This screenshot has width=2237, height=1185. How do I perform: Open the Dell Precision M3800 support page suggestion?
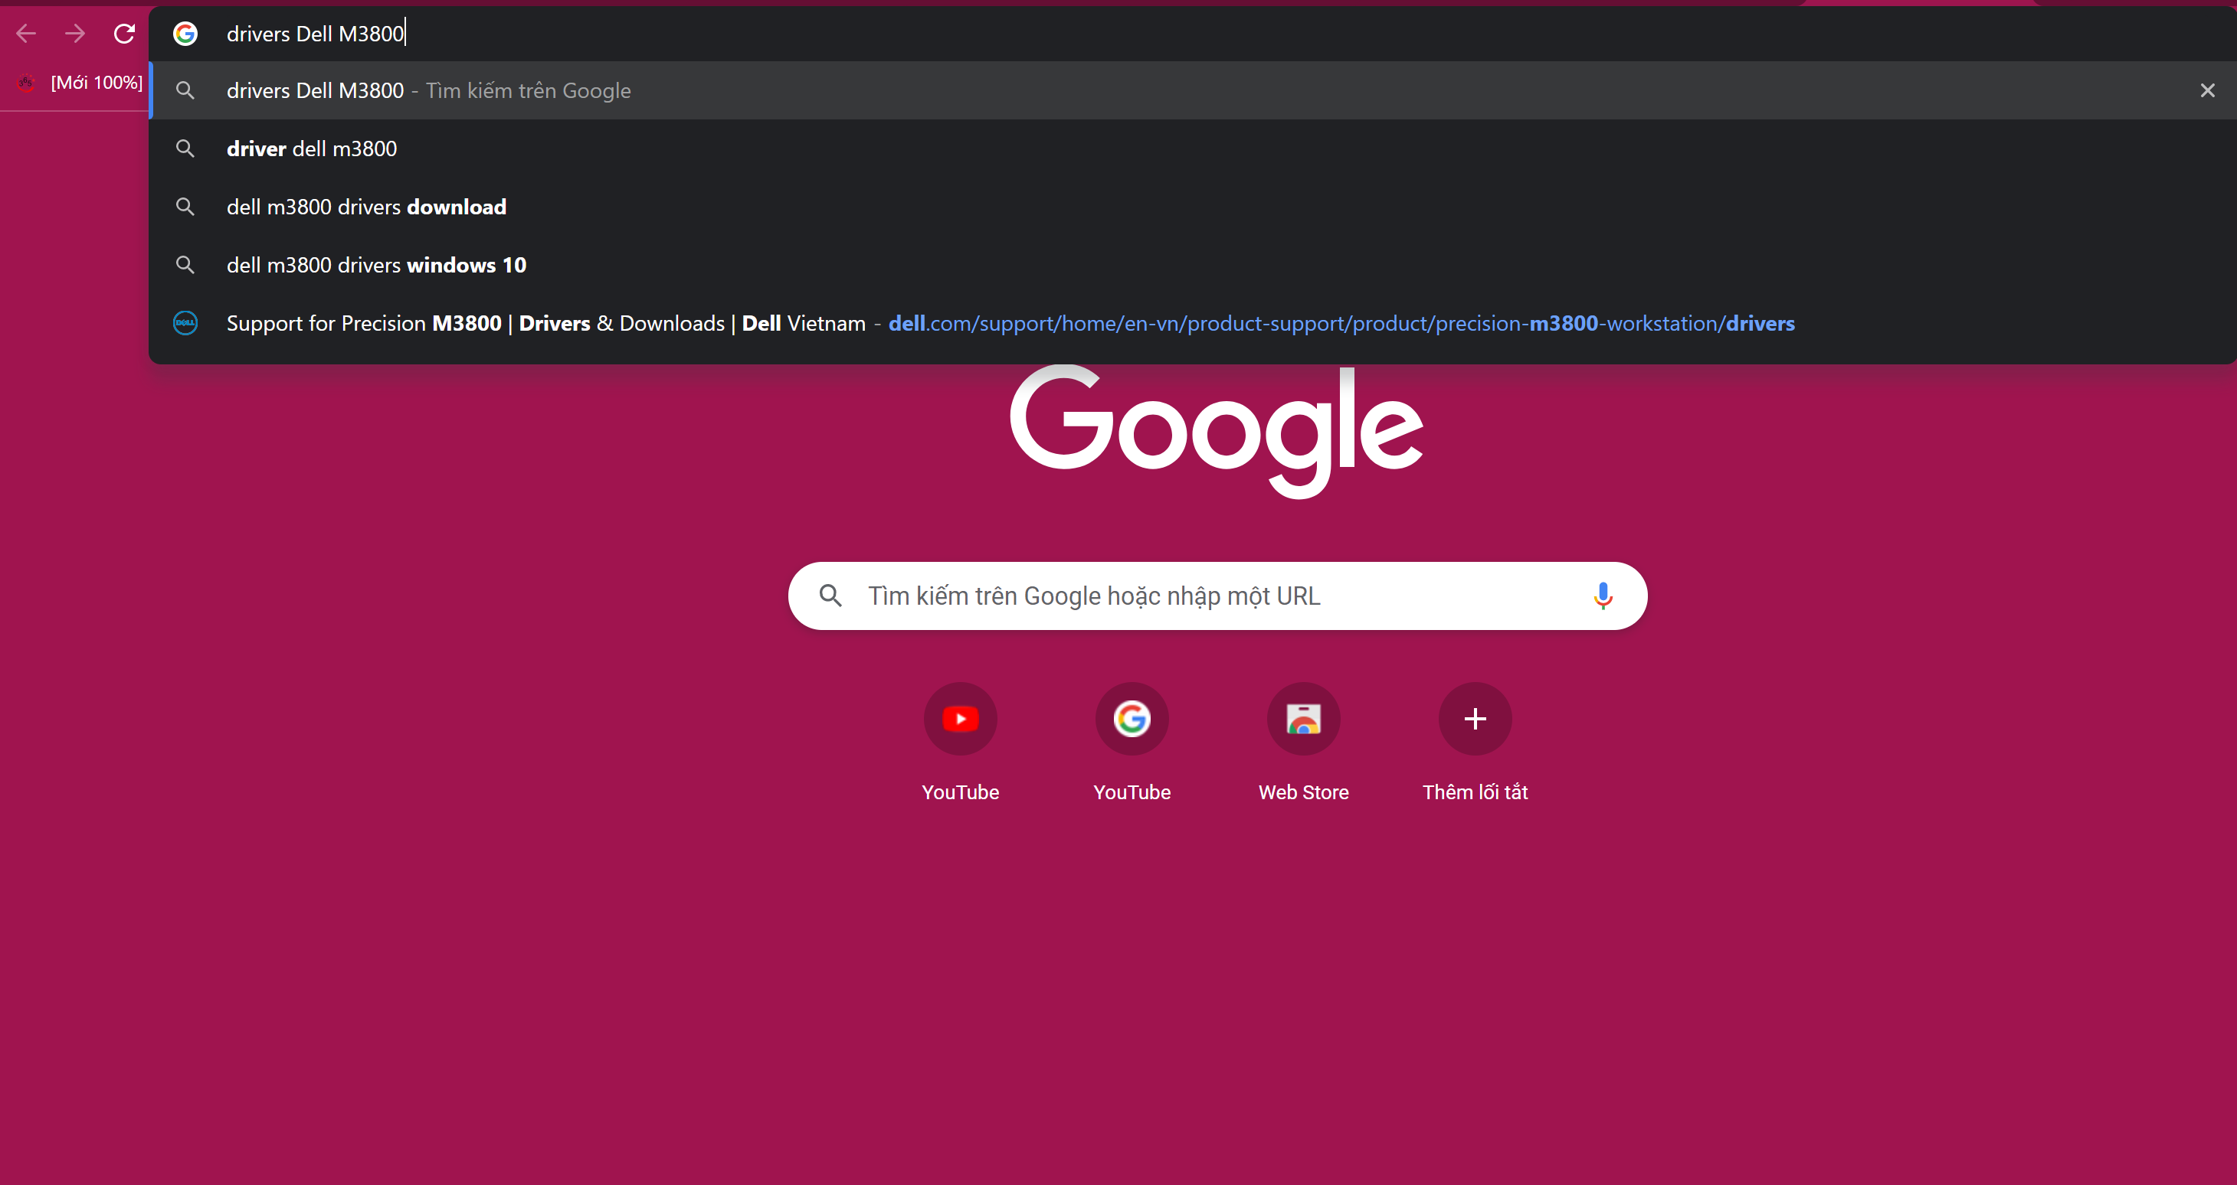(1192, 323)
